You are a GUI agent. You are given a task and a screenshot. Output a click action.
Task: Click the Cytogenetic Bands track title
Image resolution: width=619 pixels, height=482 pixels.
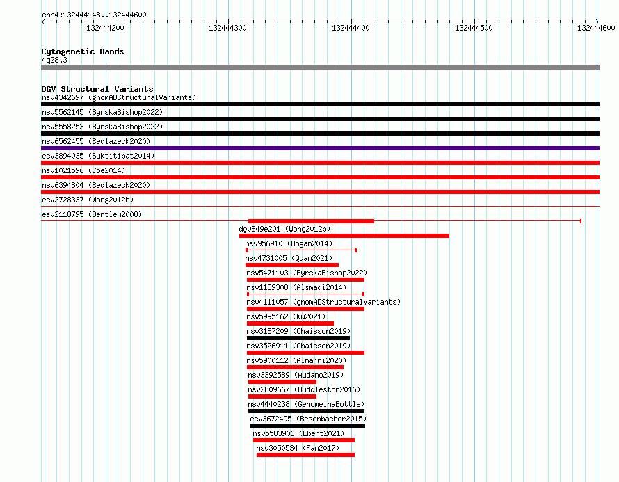click(x=83, y=51)
